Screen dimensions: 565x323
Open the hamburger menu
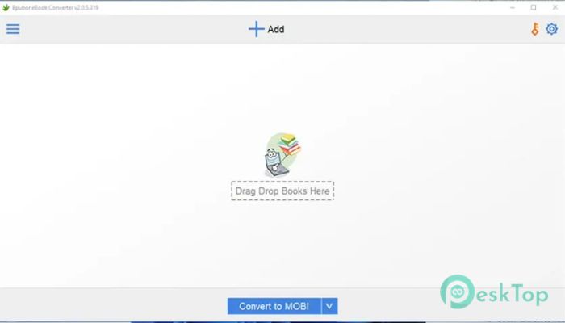[13, 30]
